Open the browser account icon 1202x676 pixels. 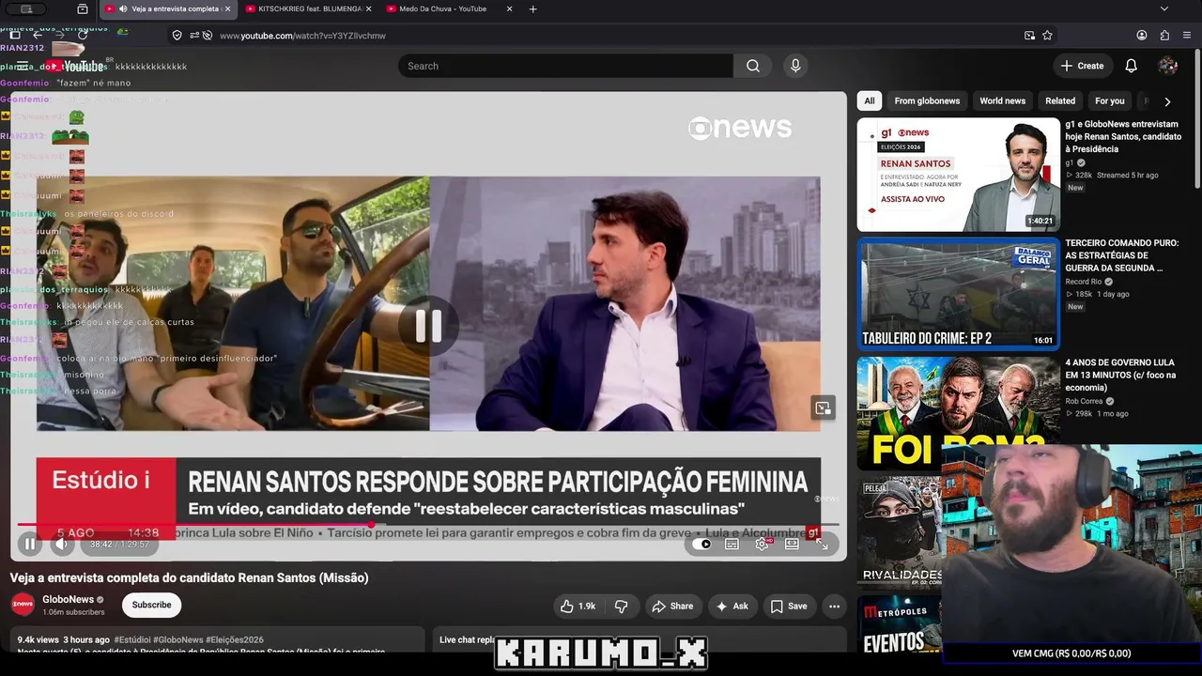(1142, 36)
